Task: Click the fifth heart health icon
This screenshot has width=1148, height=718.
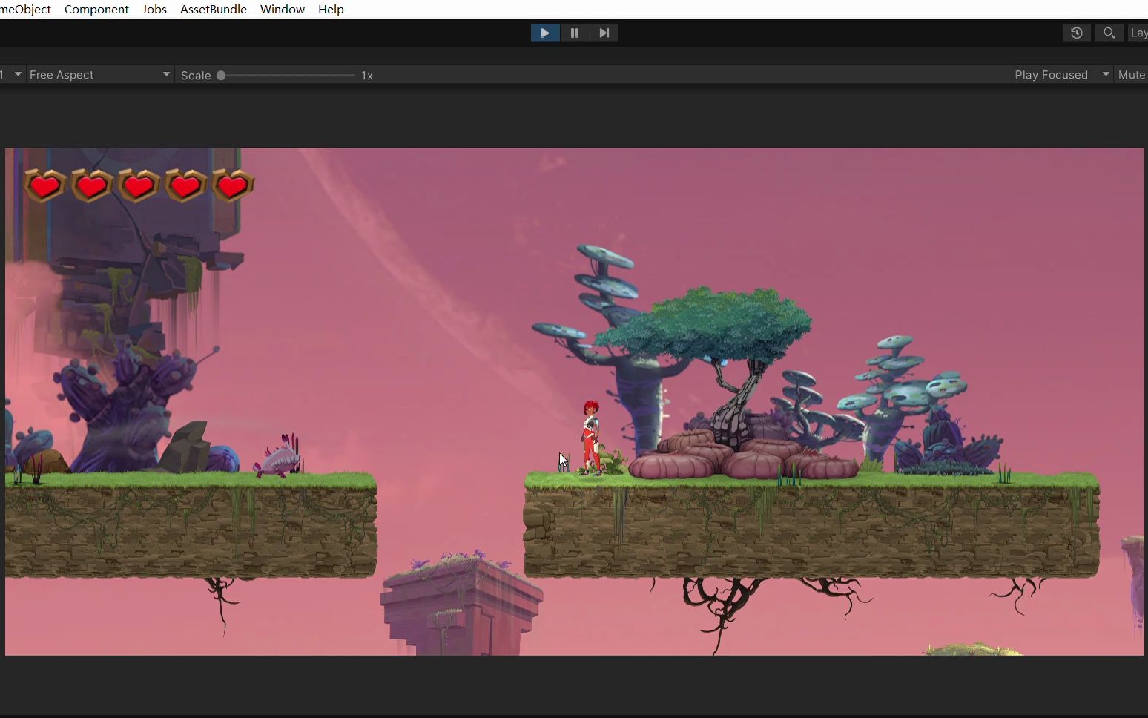Action: 233,185
